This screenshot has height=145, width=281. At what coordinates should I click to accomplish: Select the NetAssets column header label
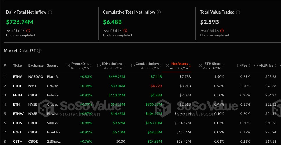pyautogui.click(x=180, y=64)
